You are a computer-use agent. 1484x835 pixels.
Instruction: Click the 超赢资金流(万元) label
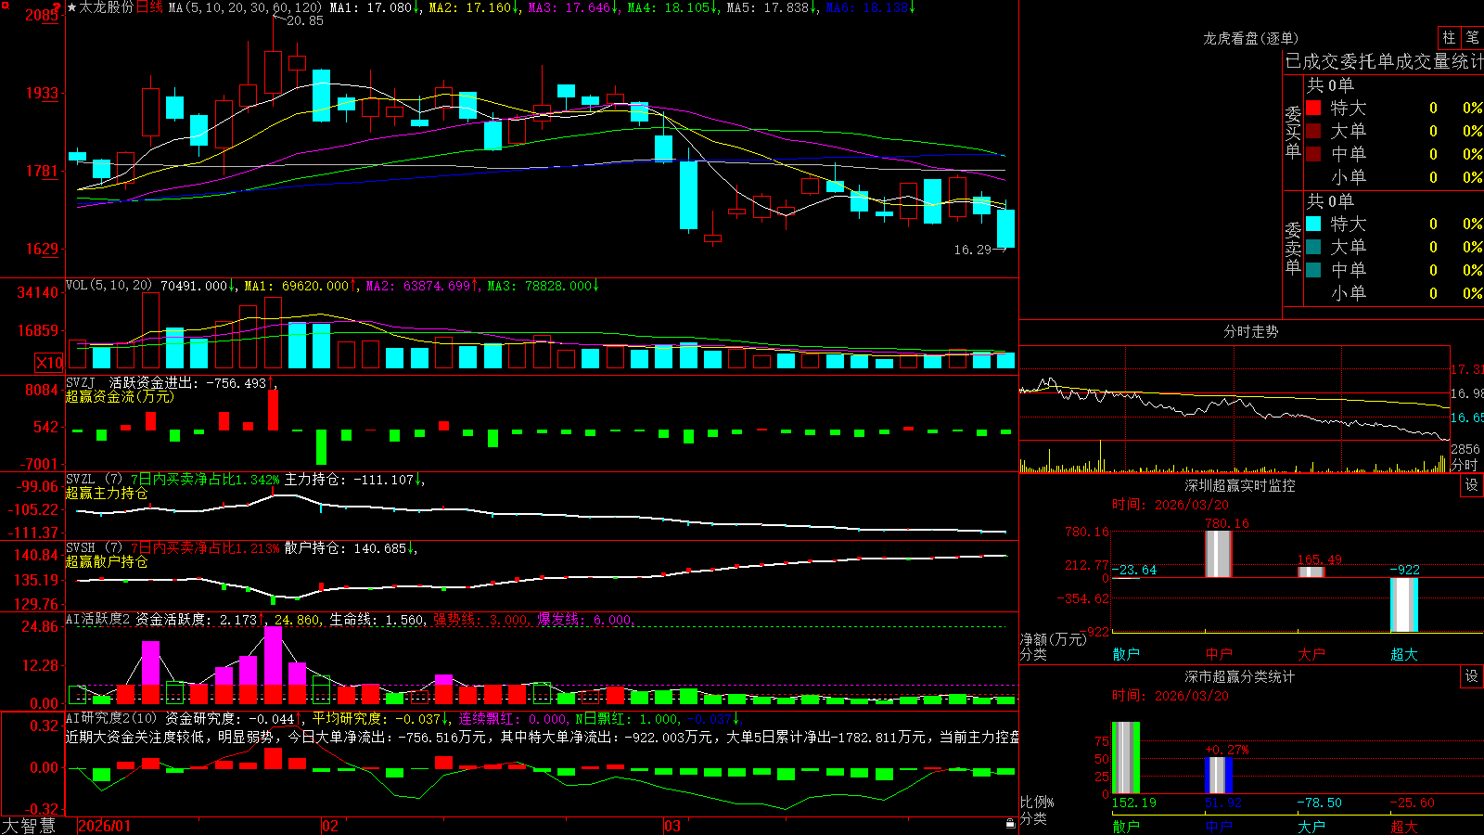pyautogui.click(x=120, y=396)
